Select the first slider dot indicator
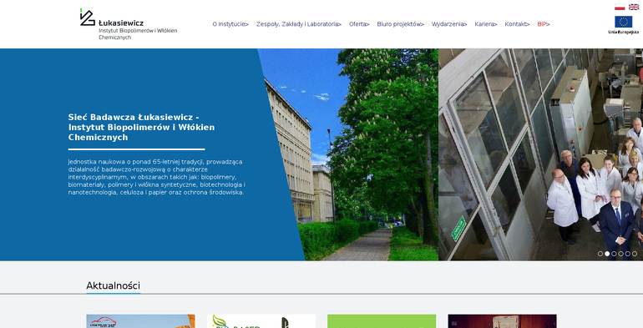The width and height of the screenshot is (643, 328). 600,254
